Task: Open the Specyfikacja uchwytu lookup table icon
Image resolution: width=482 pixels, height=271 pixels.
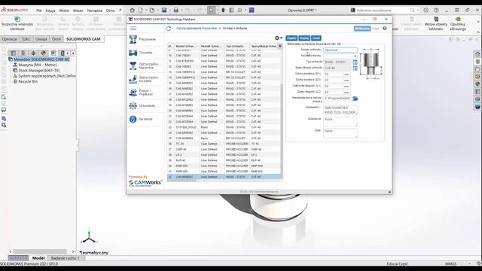Action: pyautogui.click(x=355, y=68)
